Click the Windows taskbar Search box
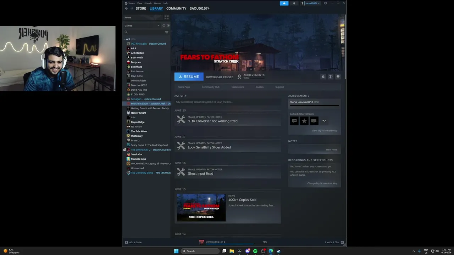Image resolution: width=454 pixels, height=255 pixels. click(200, 251)
